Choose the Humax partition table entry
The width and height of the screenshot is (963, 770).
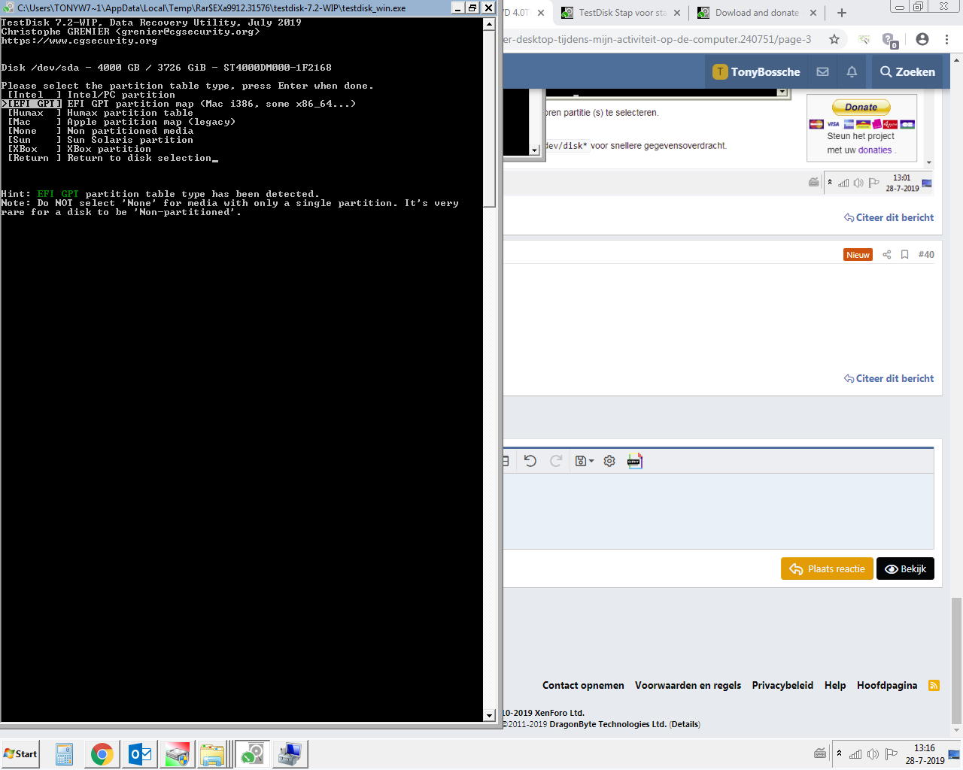[100, 113]
